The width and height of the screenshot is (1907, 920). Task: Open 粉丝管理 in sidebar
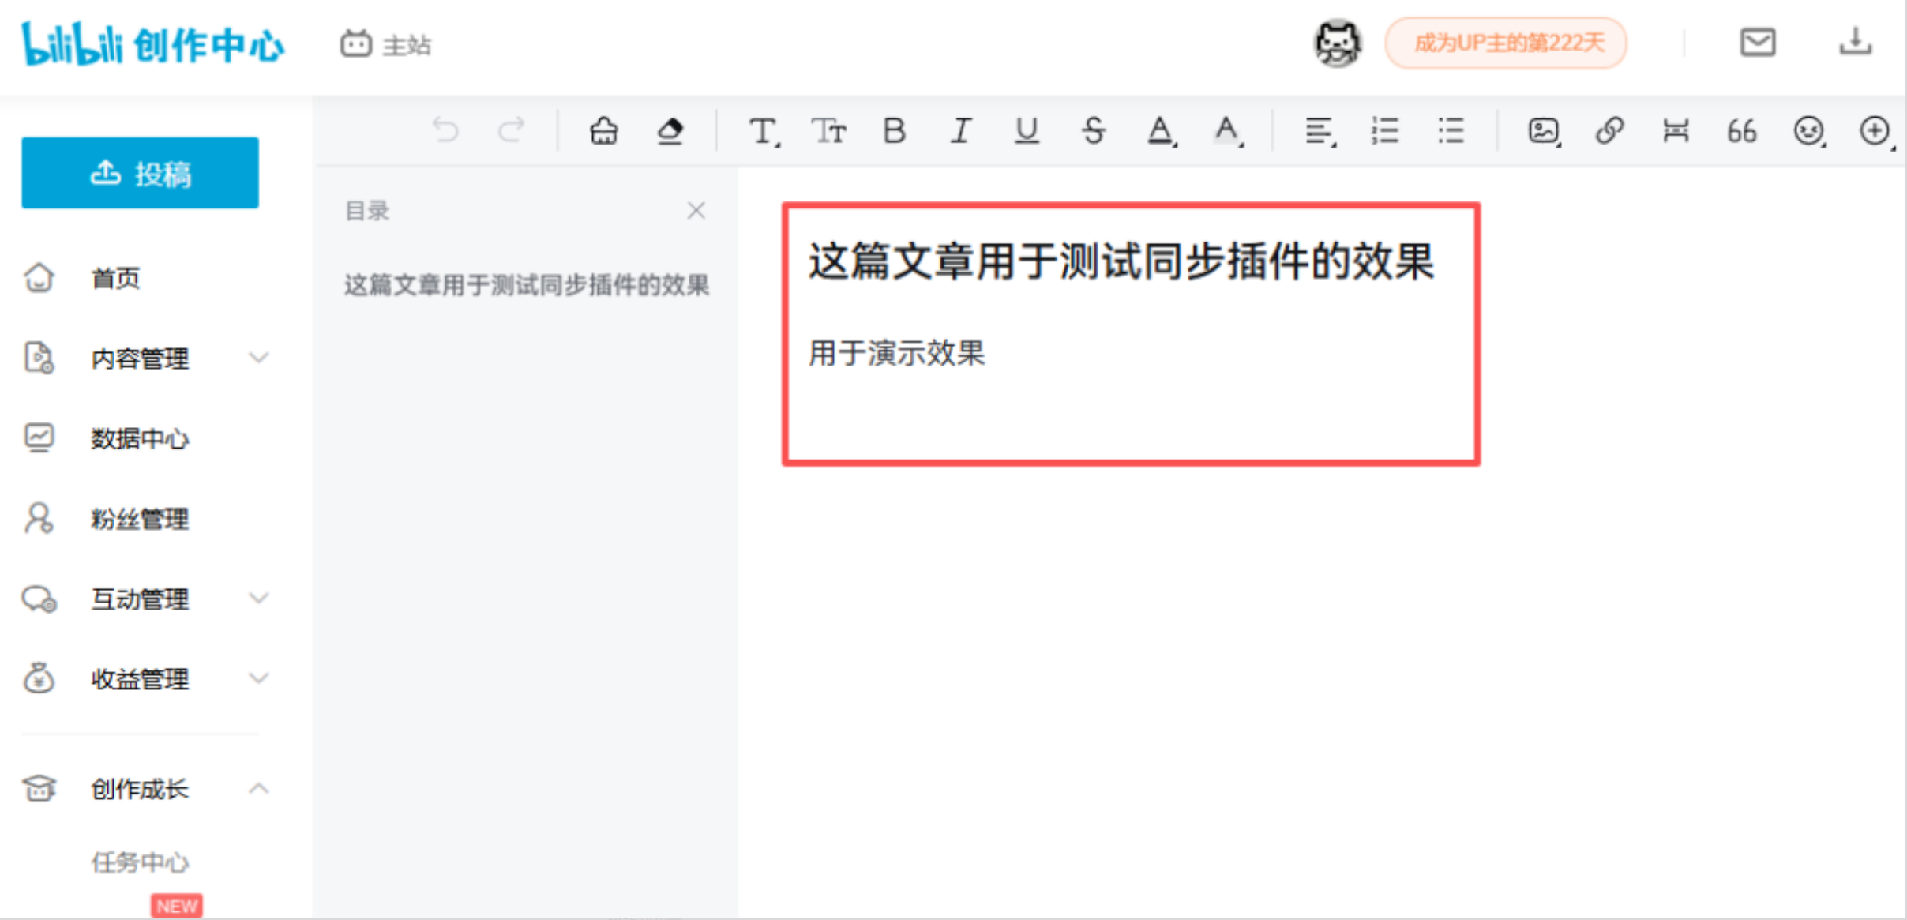tap(140, 519)
